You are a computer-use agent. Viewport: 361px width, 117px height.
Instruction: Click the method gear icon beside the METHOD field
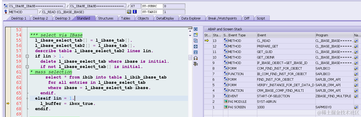coord(6,12)
